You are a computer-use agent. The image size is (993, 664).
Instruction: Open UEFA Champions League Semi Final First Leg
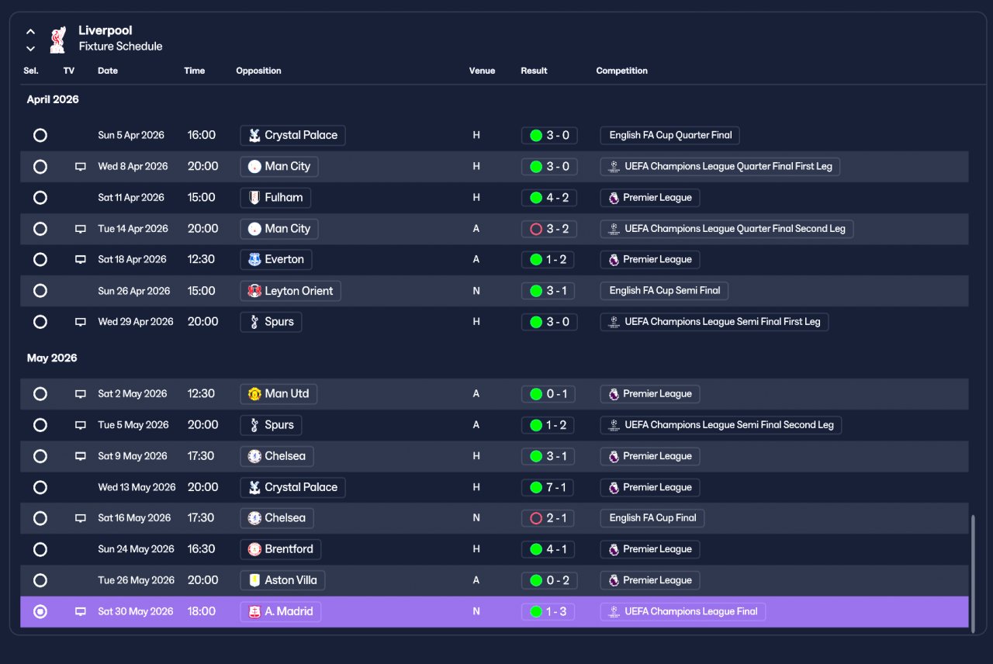coord(714,322)
